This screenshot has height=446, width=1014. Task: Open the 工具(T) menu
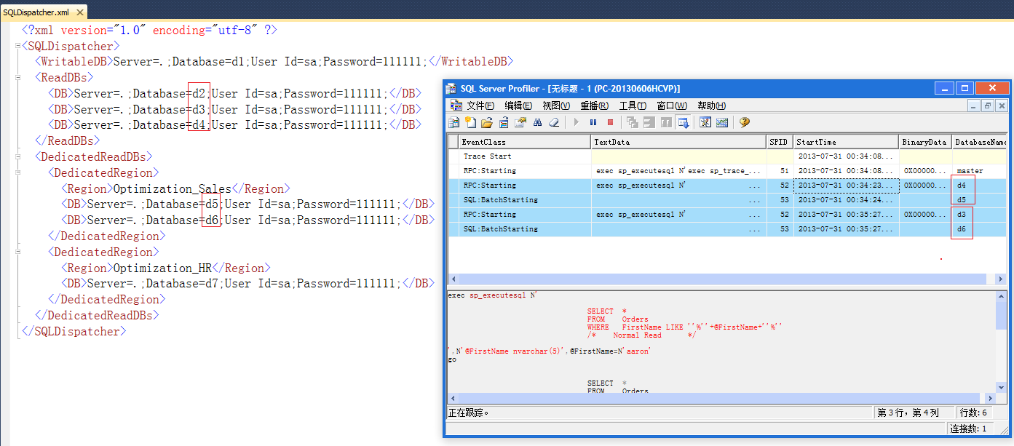pyautogui.click(x=633, y=105)
